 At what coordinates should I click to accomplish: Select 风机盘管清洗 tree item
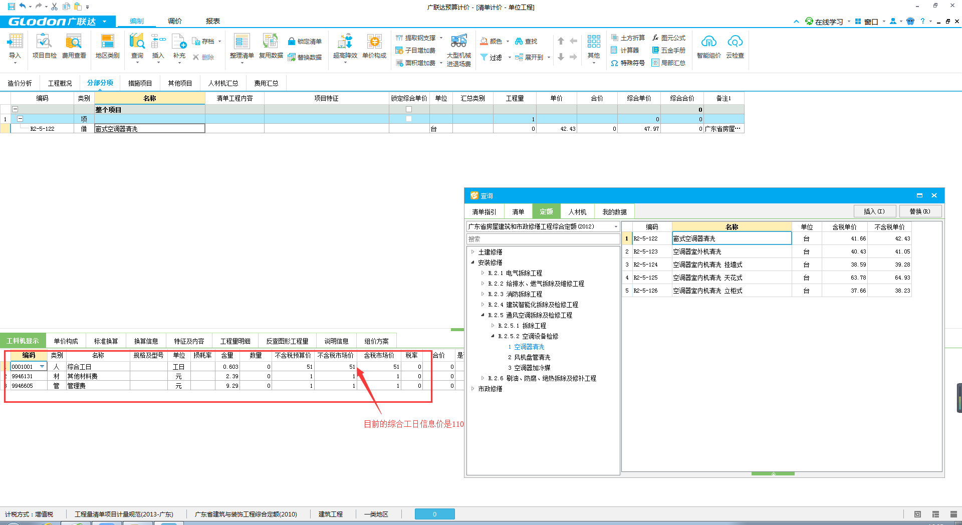532,357
